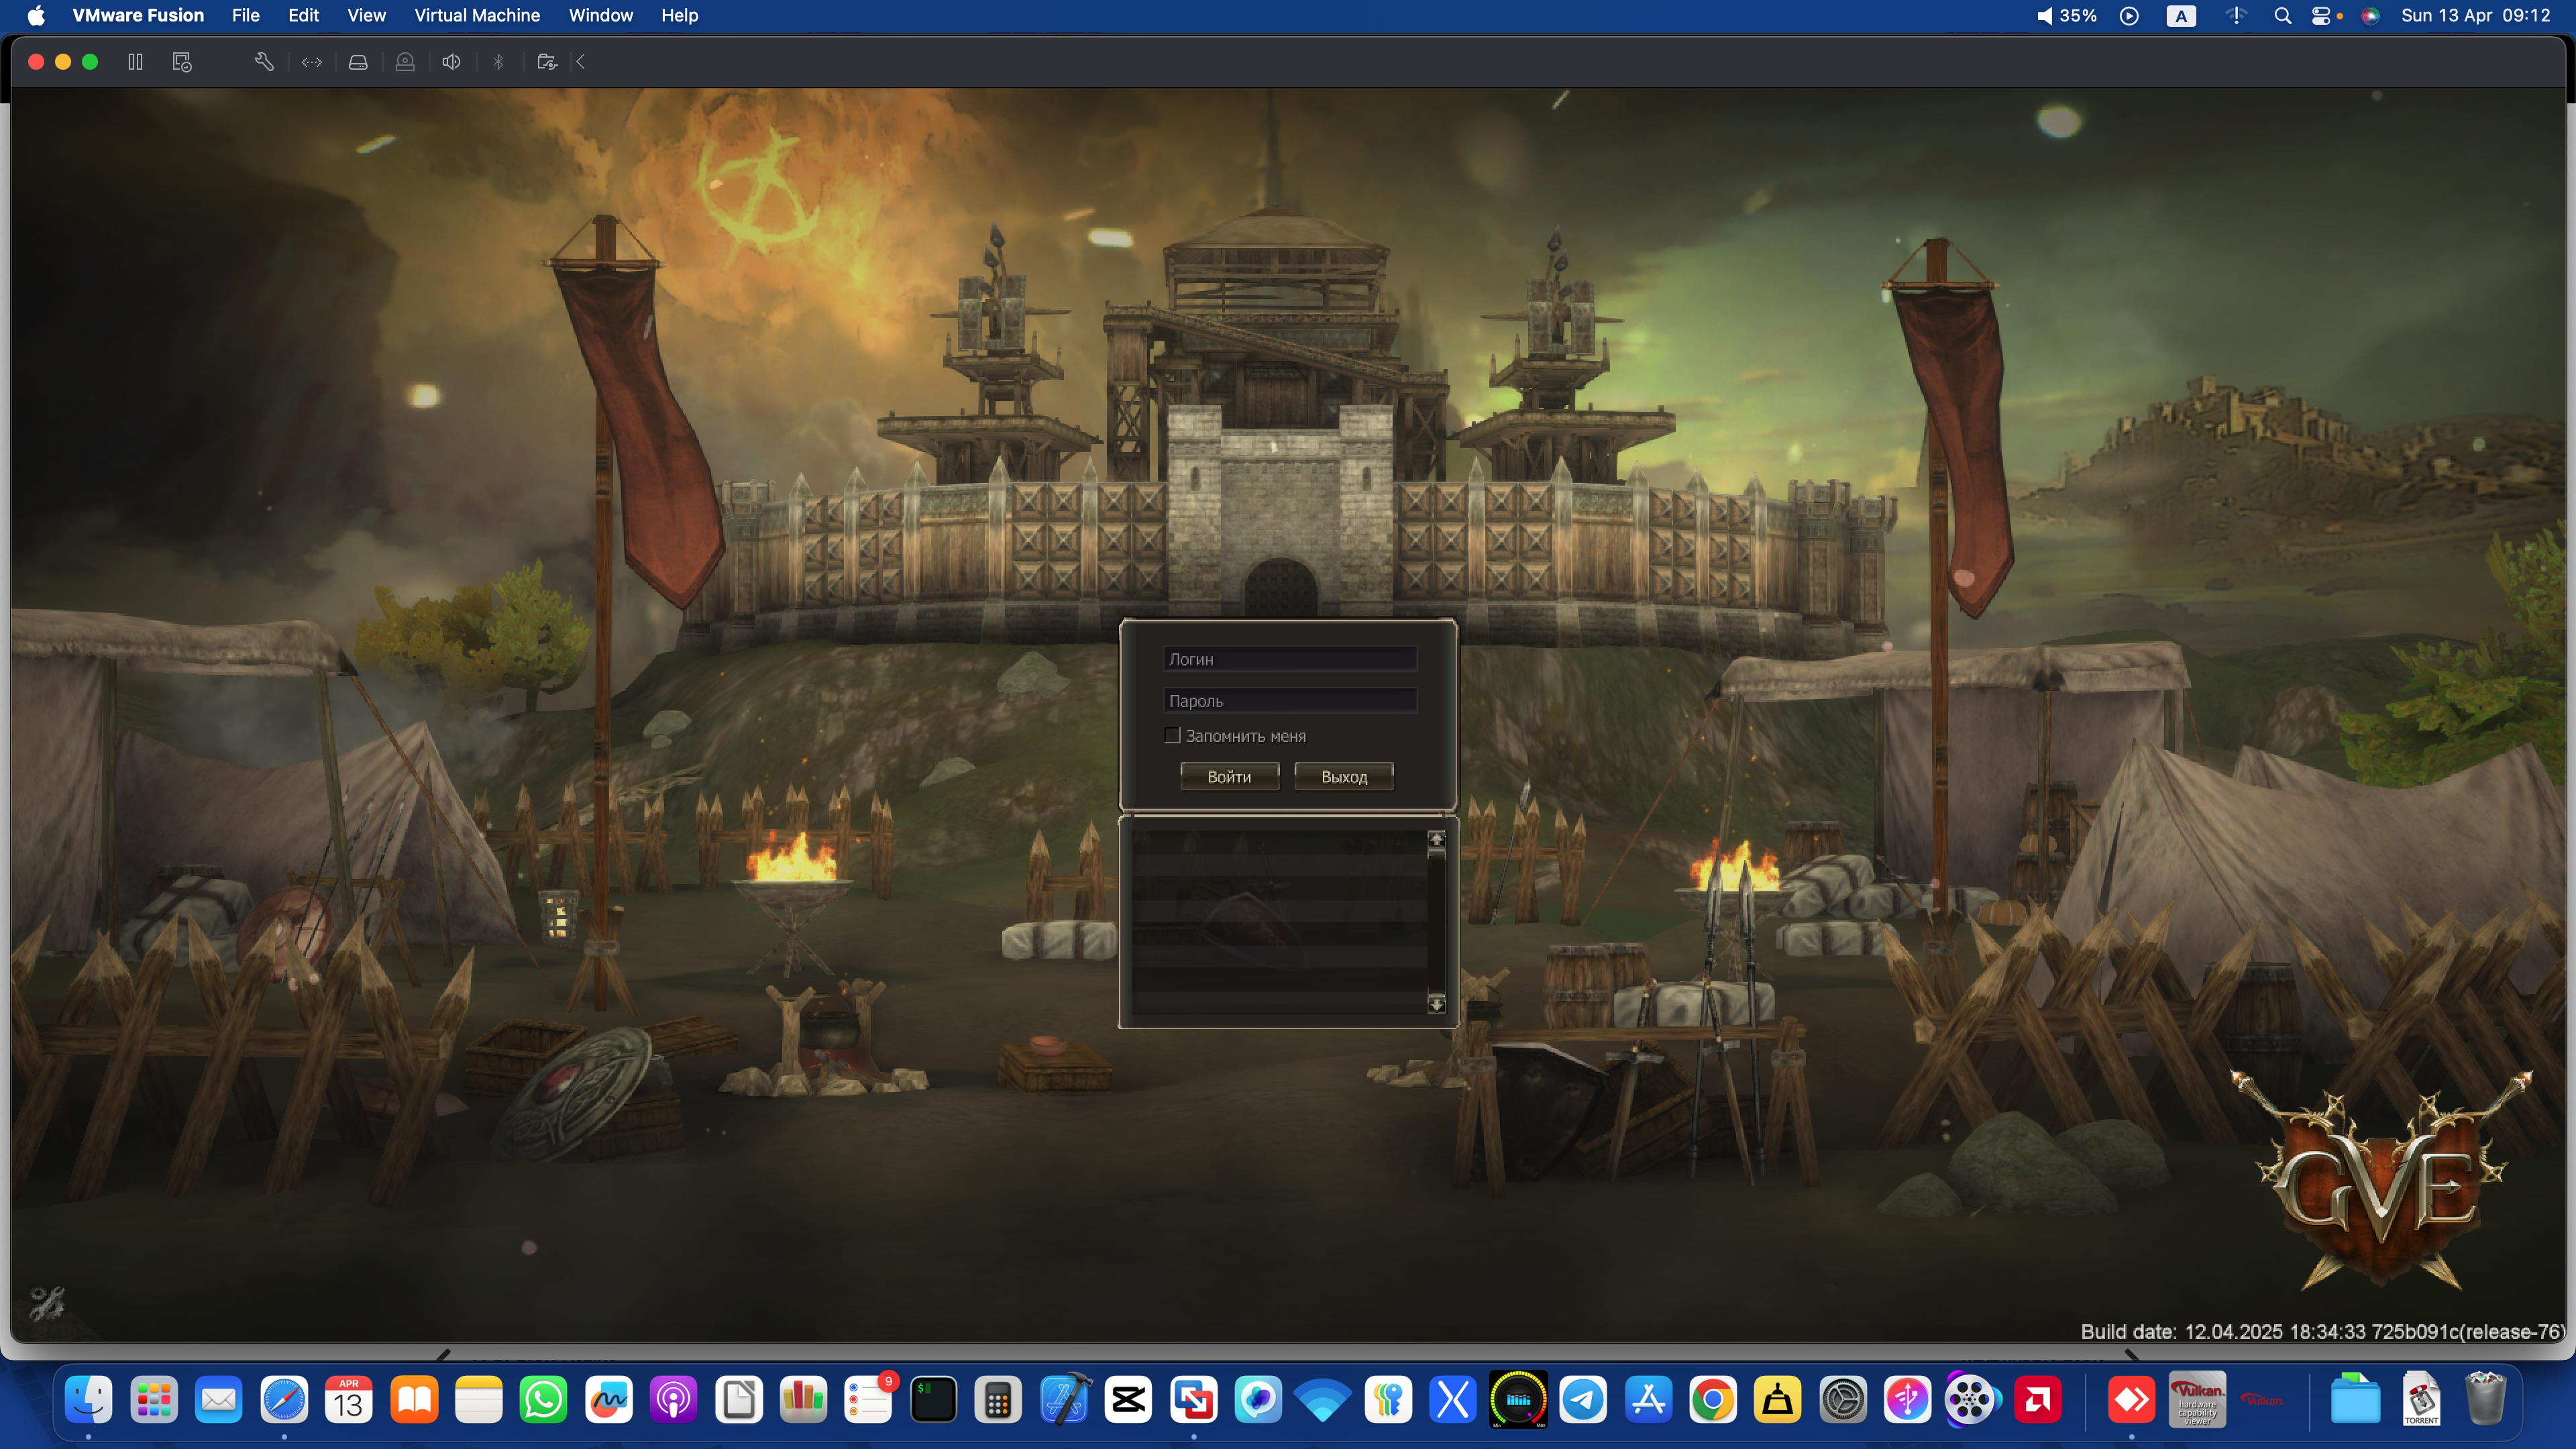This screenshot has width=2576, height=1449.
Task: Open the TORRENT file in dock
Action: click(x=2421, y=1399)
